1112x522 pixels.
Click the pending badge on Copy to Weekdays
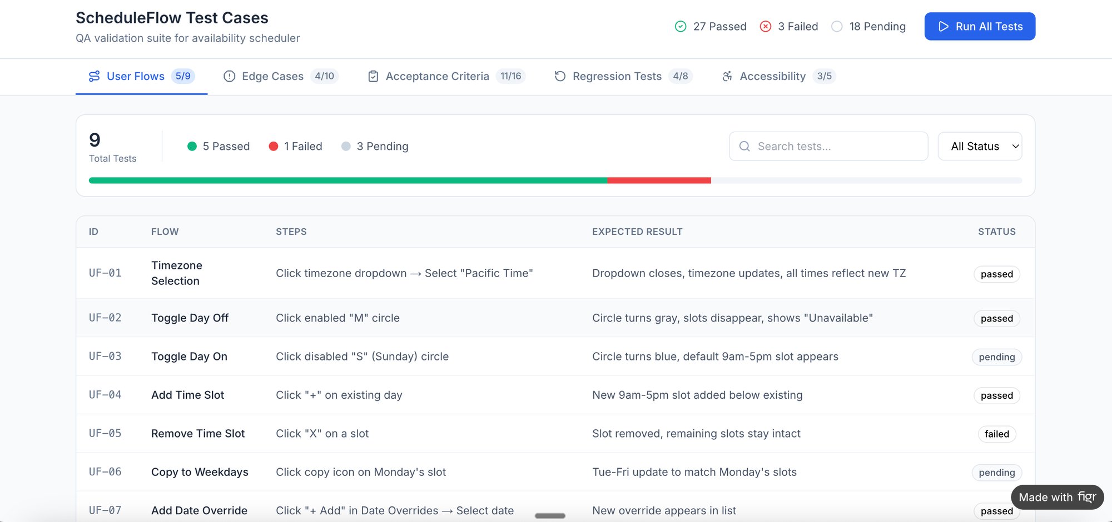pos(996,473)
